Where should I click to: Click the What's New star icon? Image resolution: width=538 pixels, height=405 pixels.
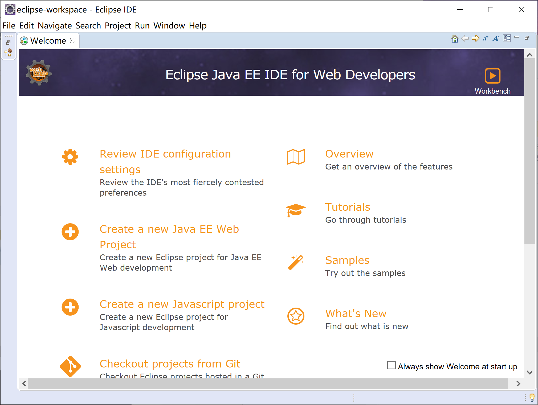(x=296, y=316)
